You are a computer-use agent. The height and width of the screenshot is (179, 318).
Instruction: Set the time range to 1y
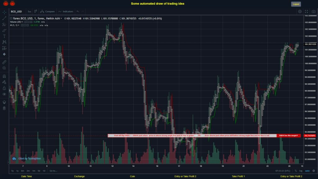pyautogui.click(x=17, y=171)
